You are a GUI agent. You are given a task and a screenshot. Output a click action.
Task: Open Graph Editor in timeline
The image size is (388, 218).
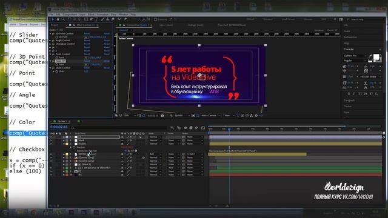pos(203,128)
